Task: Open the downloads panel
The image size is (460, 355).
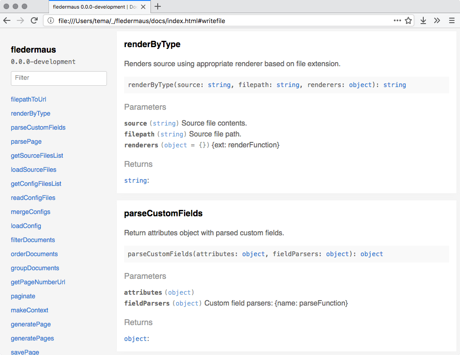Action: [423, 20]
